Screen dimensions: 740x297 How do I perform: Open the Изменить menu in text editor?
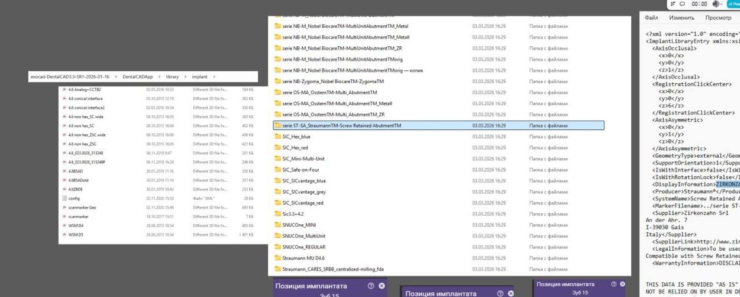(681, 18)
